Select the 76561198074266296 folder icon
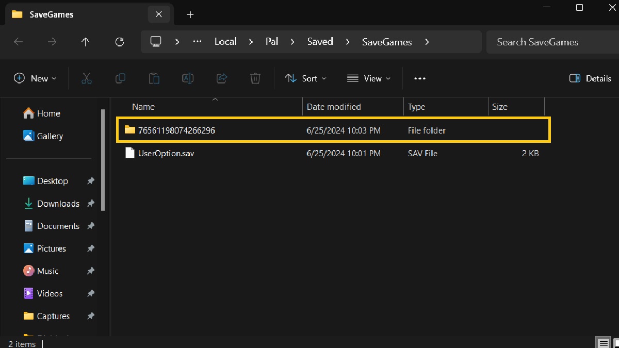Viewport: 619px width, 348px height. point(129,130)
